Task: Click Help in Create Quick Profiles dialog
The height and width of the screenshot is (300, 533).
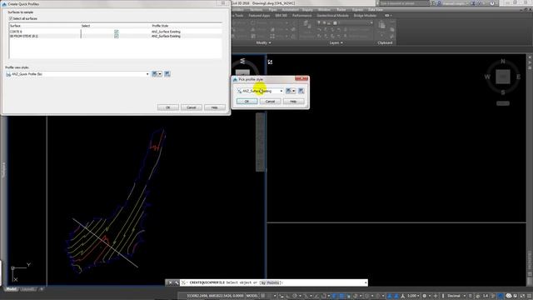Action: (x=215, y=107)
